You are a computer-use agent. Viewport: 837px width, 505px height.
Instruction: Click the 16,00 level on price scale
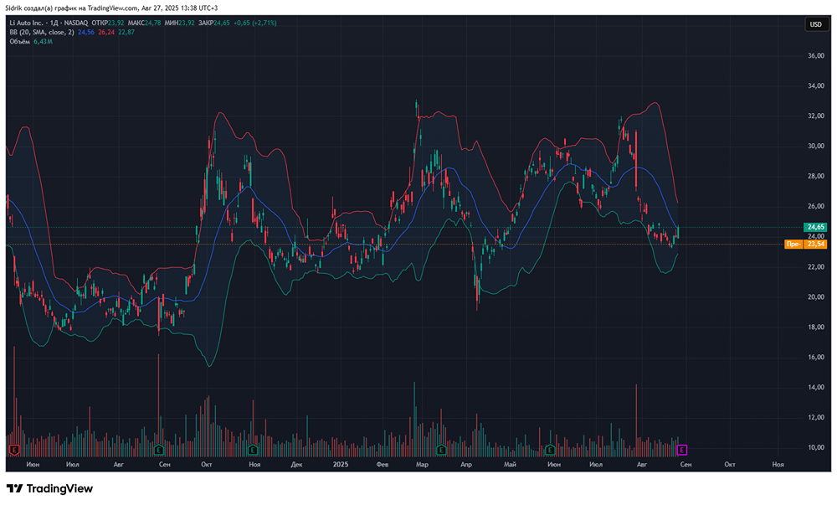coord(814,358)
